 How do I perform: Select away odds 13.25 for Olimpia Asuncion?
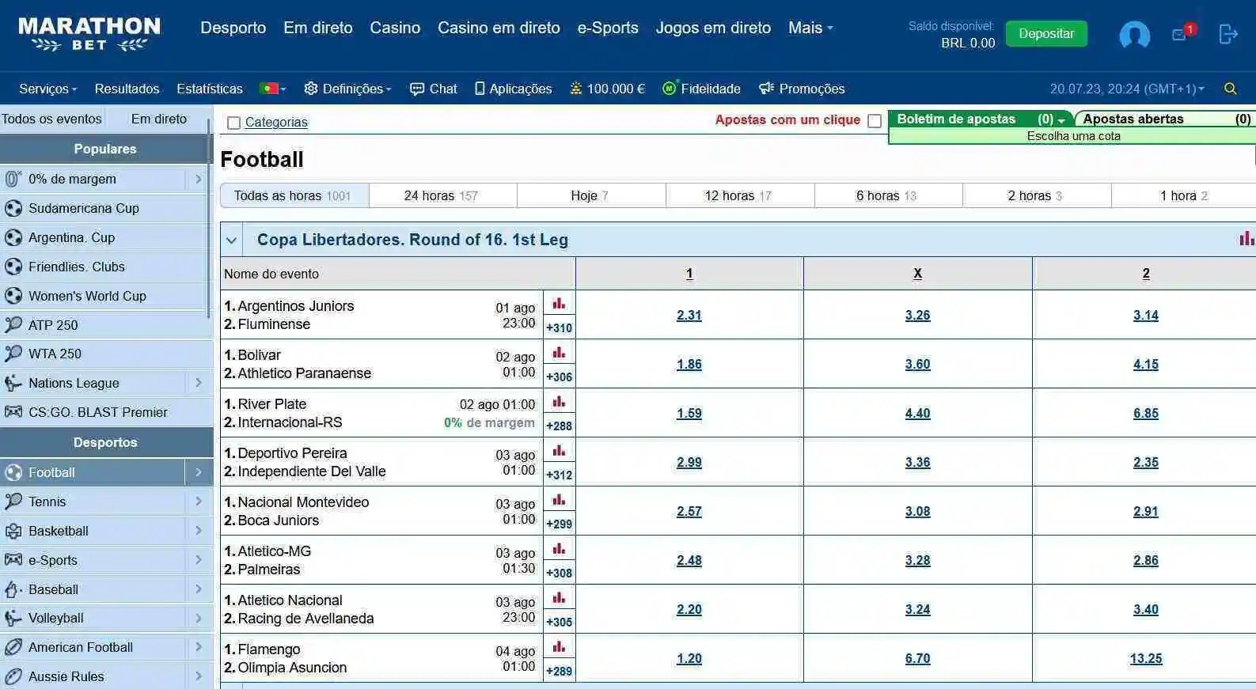point(1145,658)
